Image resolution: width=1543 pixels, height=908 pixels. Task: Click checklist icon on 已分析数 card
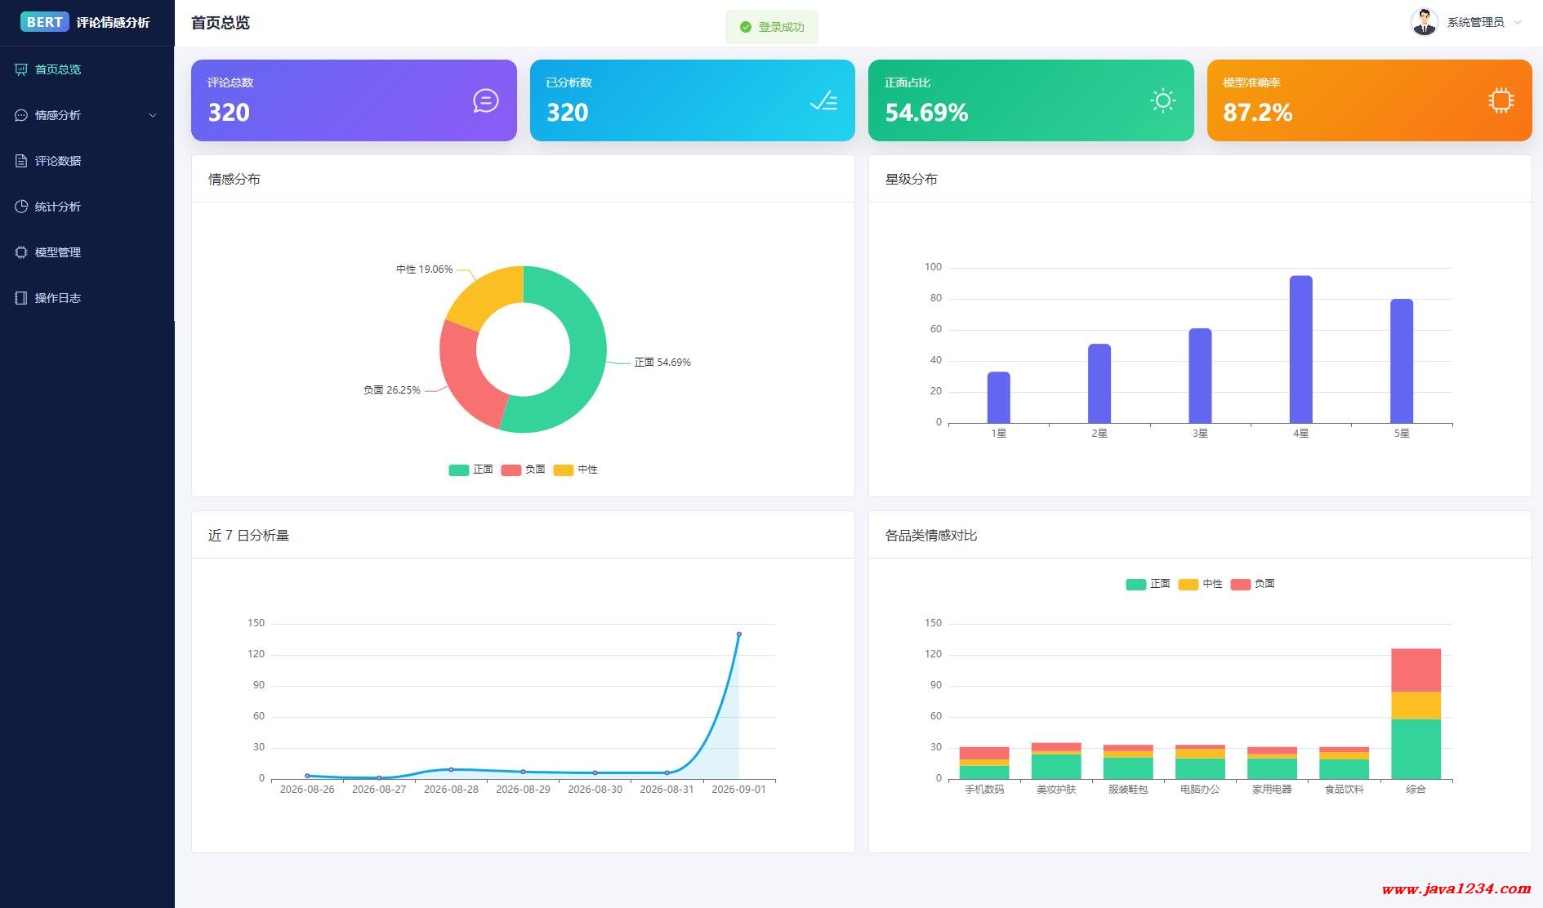[823, 100]
